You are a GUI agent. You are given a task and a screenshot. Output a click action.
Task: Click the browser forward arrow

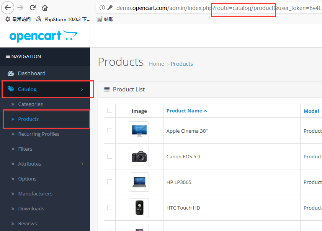coord(20,8)
